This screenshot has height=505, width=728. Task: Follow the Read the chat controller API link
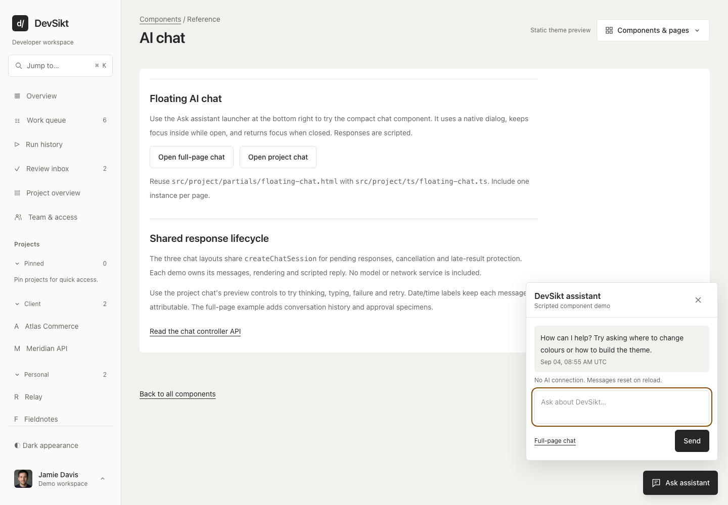tap(195, 331)
